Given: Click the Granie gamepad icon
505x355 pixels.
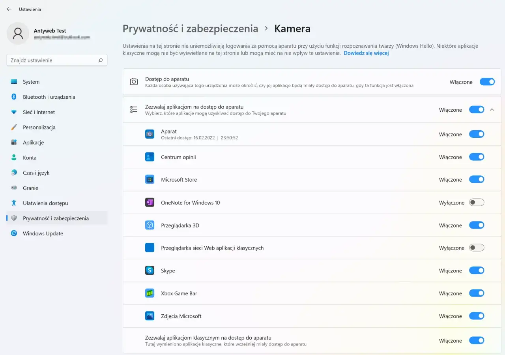Looking at the screenshot, I should click(x=14, y=188).
